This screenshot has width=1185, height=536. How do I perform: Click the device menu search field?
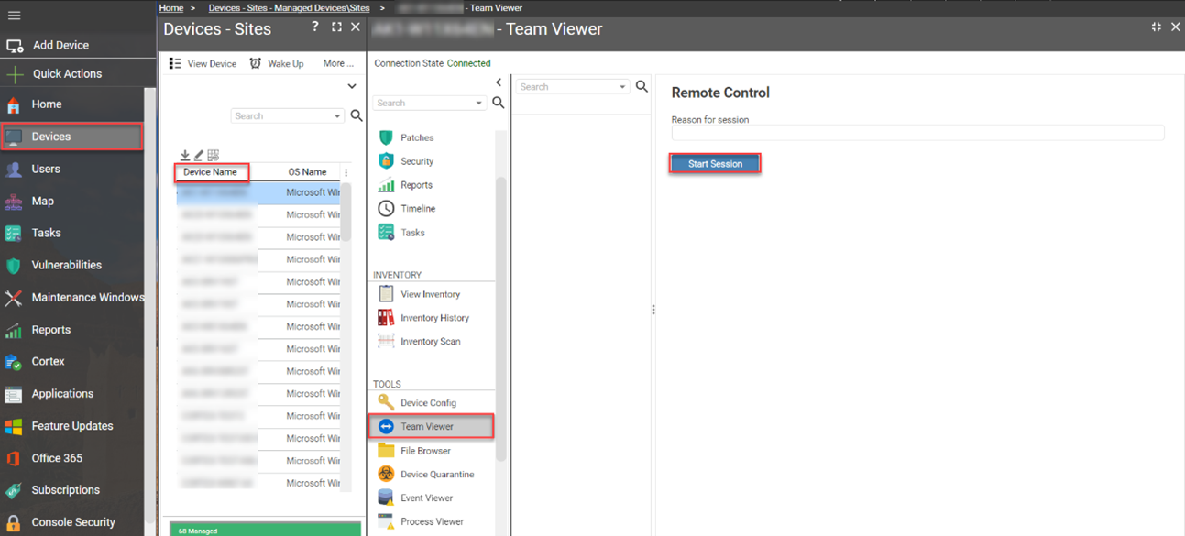click(x=422, y=104)
